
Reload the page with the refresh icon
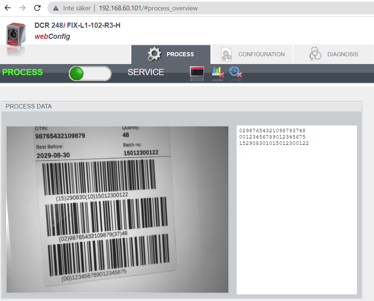37,8
